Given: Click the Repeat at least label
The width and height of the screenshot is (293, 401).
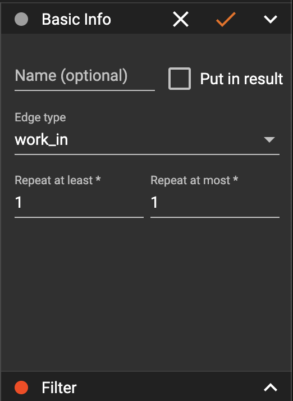Looking at the screenshot, I should 57,180.
